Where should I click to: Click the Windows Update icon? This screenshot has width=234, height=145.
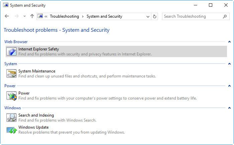[x=12, y=130]
